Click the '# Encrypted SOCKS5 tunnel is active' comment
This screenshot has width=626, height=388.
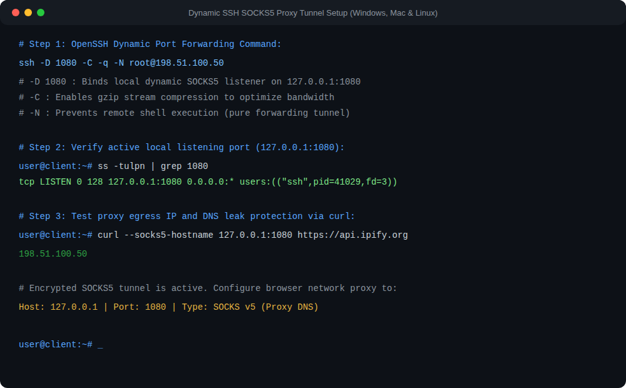pyautogui.click(x=208, y=288)
